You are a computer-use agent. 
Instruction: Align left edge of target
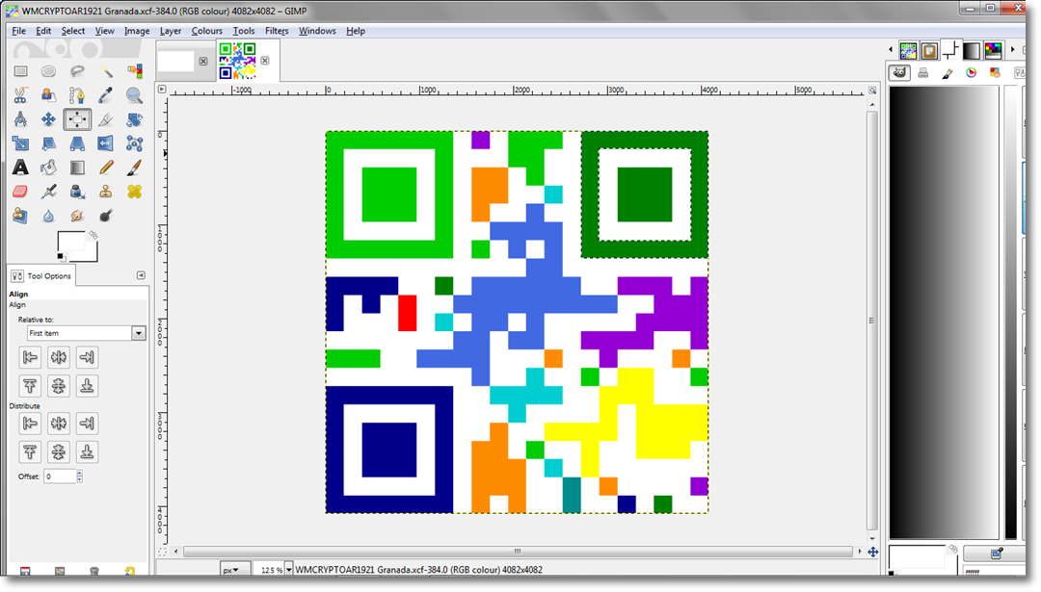30,357
